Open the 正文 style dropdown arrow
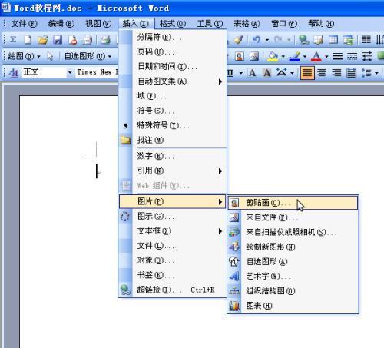Viewport: 384px width, 348px height. (70, 73)
